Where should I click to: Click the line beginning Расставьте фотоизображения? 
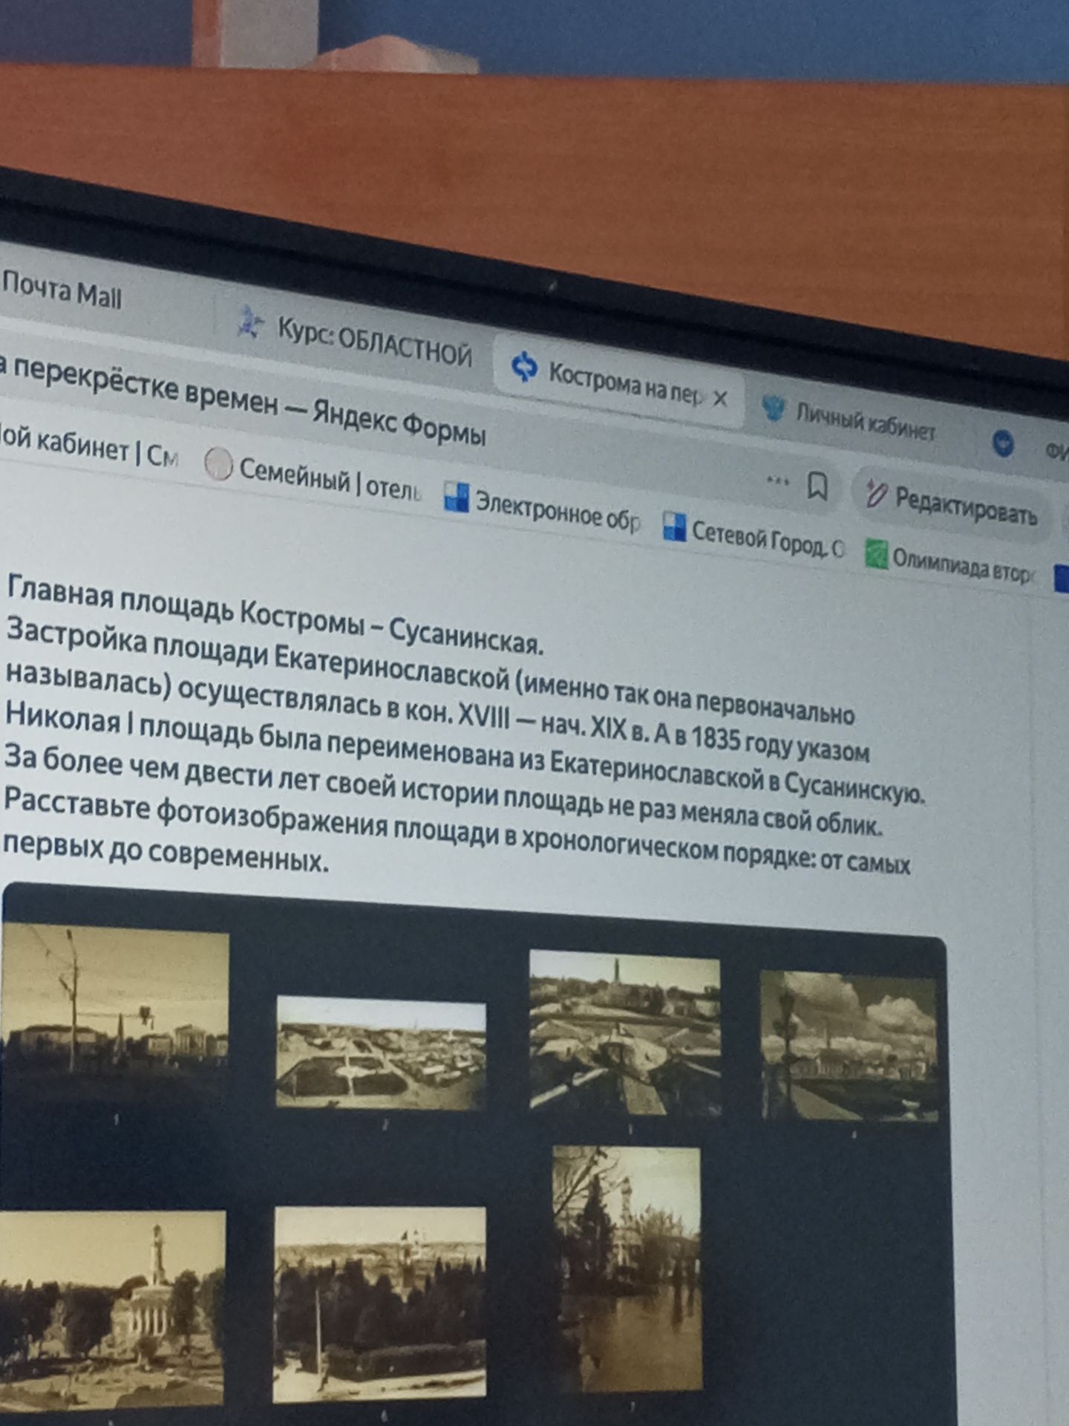(456, 833)
